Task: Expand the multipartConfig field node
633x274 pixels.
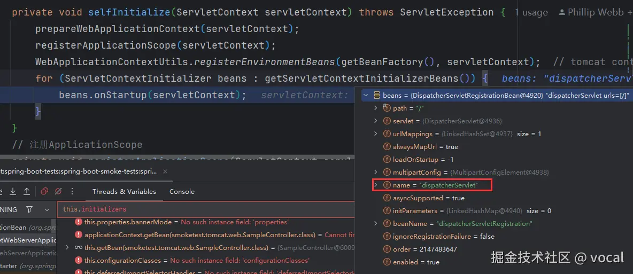Action: [375, 173]
